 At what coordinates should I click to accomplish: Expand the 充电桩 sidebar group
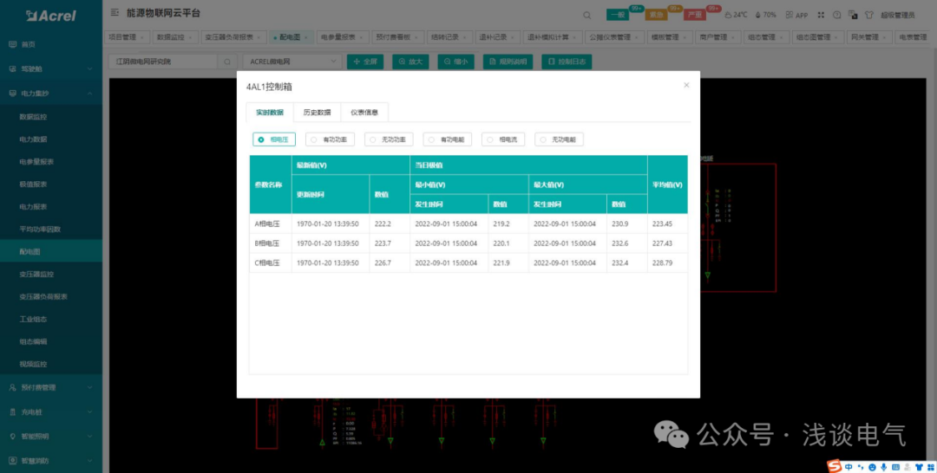51,411
